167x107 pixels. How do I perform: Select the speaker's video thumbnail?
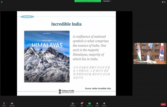pyautogui.click(x=150, y=53)
